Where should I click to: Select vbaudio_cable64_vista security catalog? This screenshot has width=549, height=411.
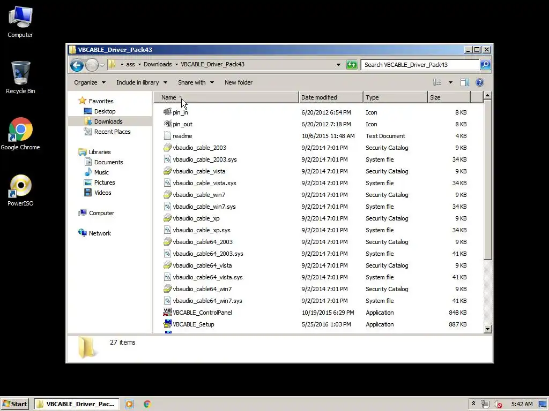tap(197, 265)
